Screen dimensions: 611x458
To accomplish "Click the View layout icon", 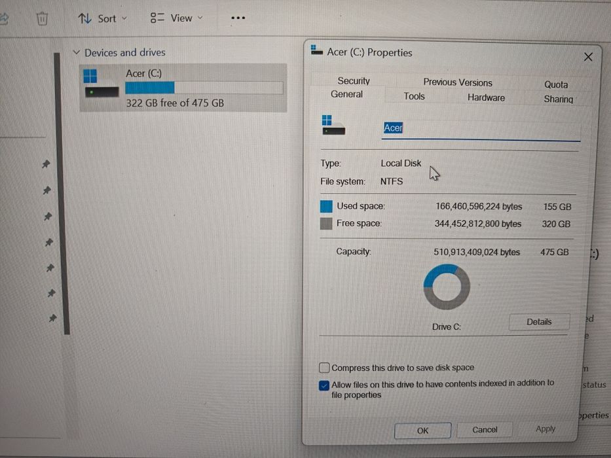I will pyautogui.click(x=157, y=18).
